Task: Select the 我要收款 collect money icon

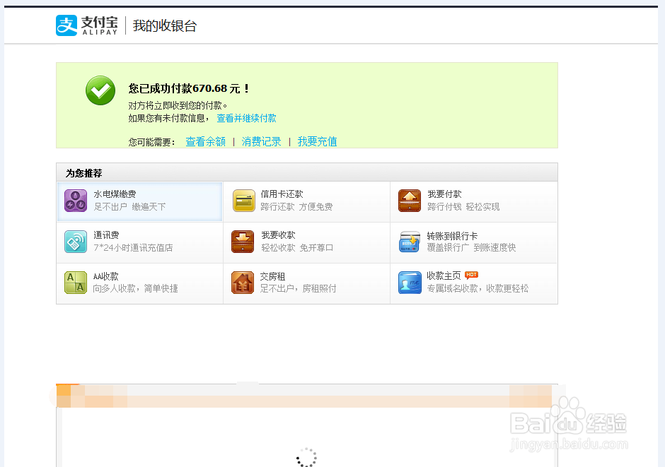Action: (x=243, y=242)
